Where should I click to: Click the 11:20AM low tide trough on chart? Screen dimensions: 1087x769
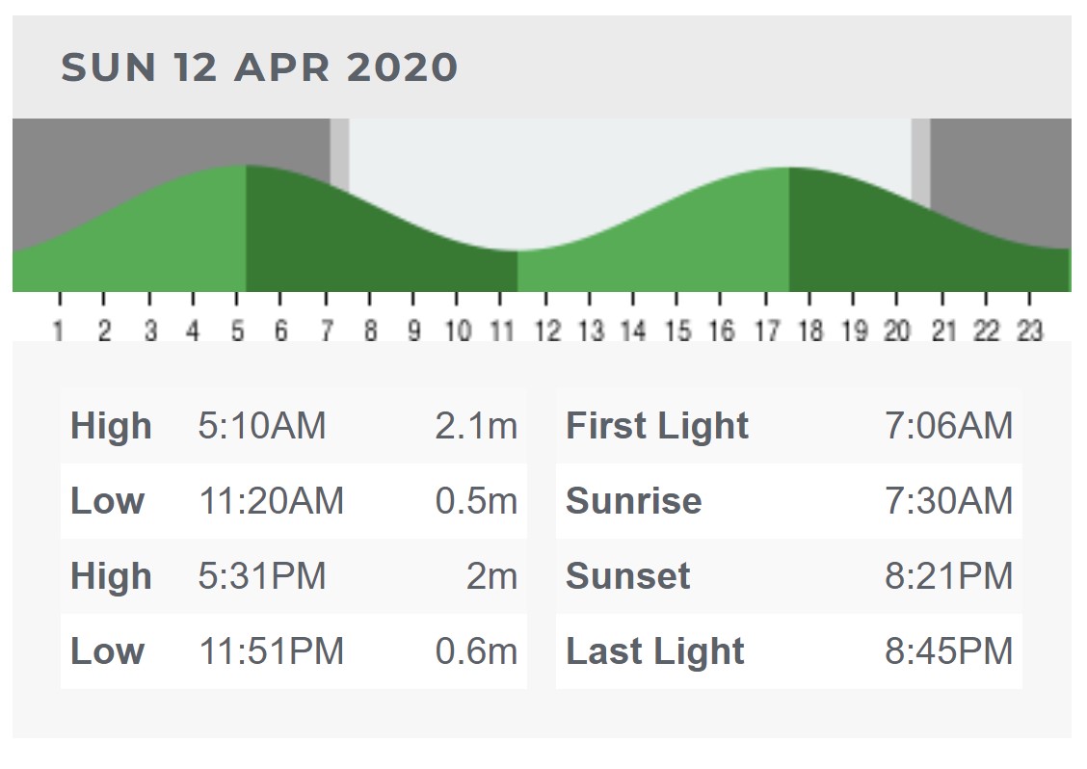tap(517, 252)
